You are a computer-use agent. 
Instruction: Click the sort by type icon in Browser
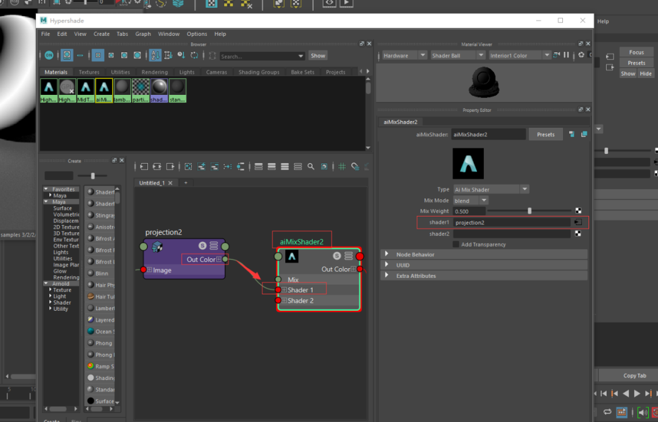point(168,55)
